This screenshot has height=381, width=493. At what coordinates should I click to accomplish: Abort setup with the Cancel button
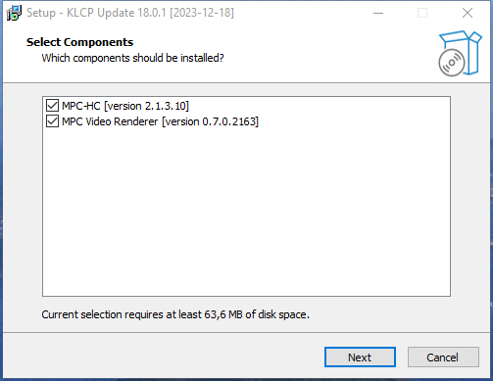coord(443,357)
